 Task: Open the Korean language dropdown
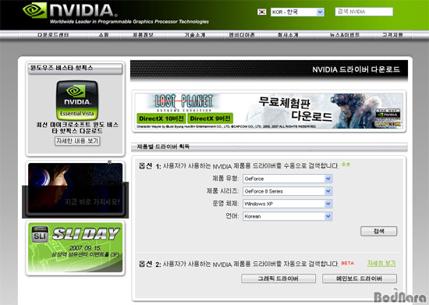pos(288,216)
